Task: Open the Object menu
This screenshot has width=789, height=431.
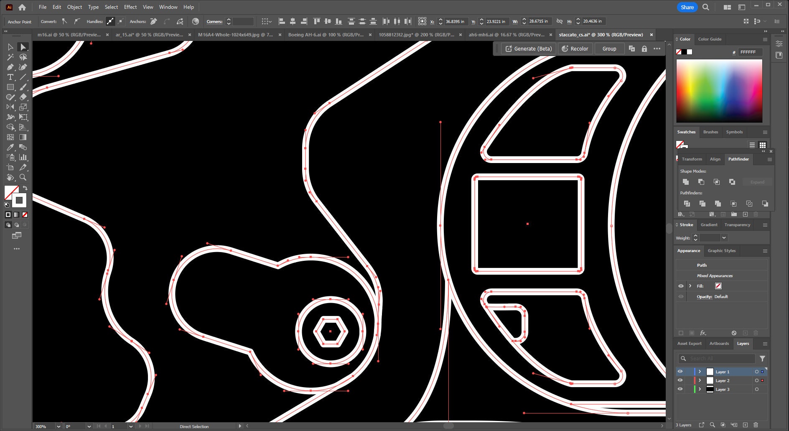Action: [74, 7]
